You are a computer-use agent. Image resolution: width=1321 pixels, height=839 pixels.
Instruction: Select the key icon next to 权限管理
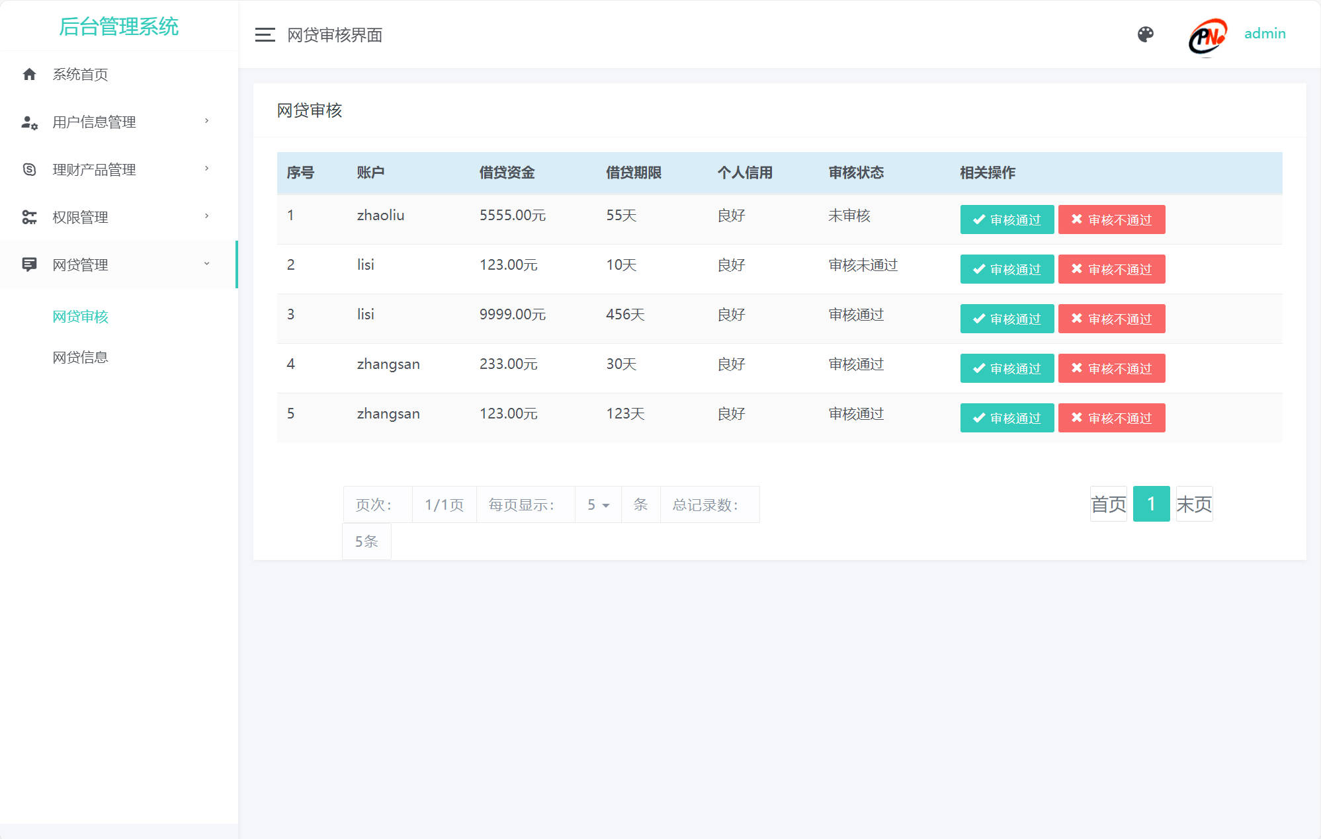pyautogui.click(x=30, y=217)
